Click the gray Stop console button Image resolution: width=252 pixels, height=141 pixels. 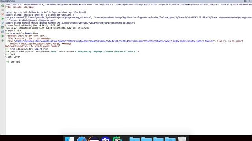(2, 10)
